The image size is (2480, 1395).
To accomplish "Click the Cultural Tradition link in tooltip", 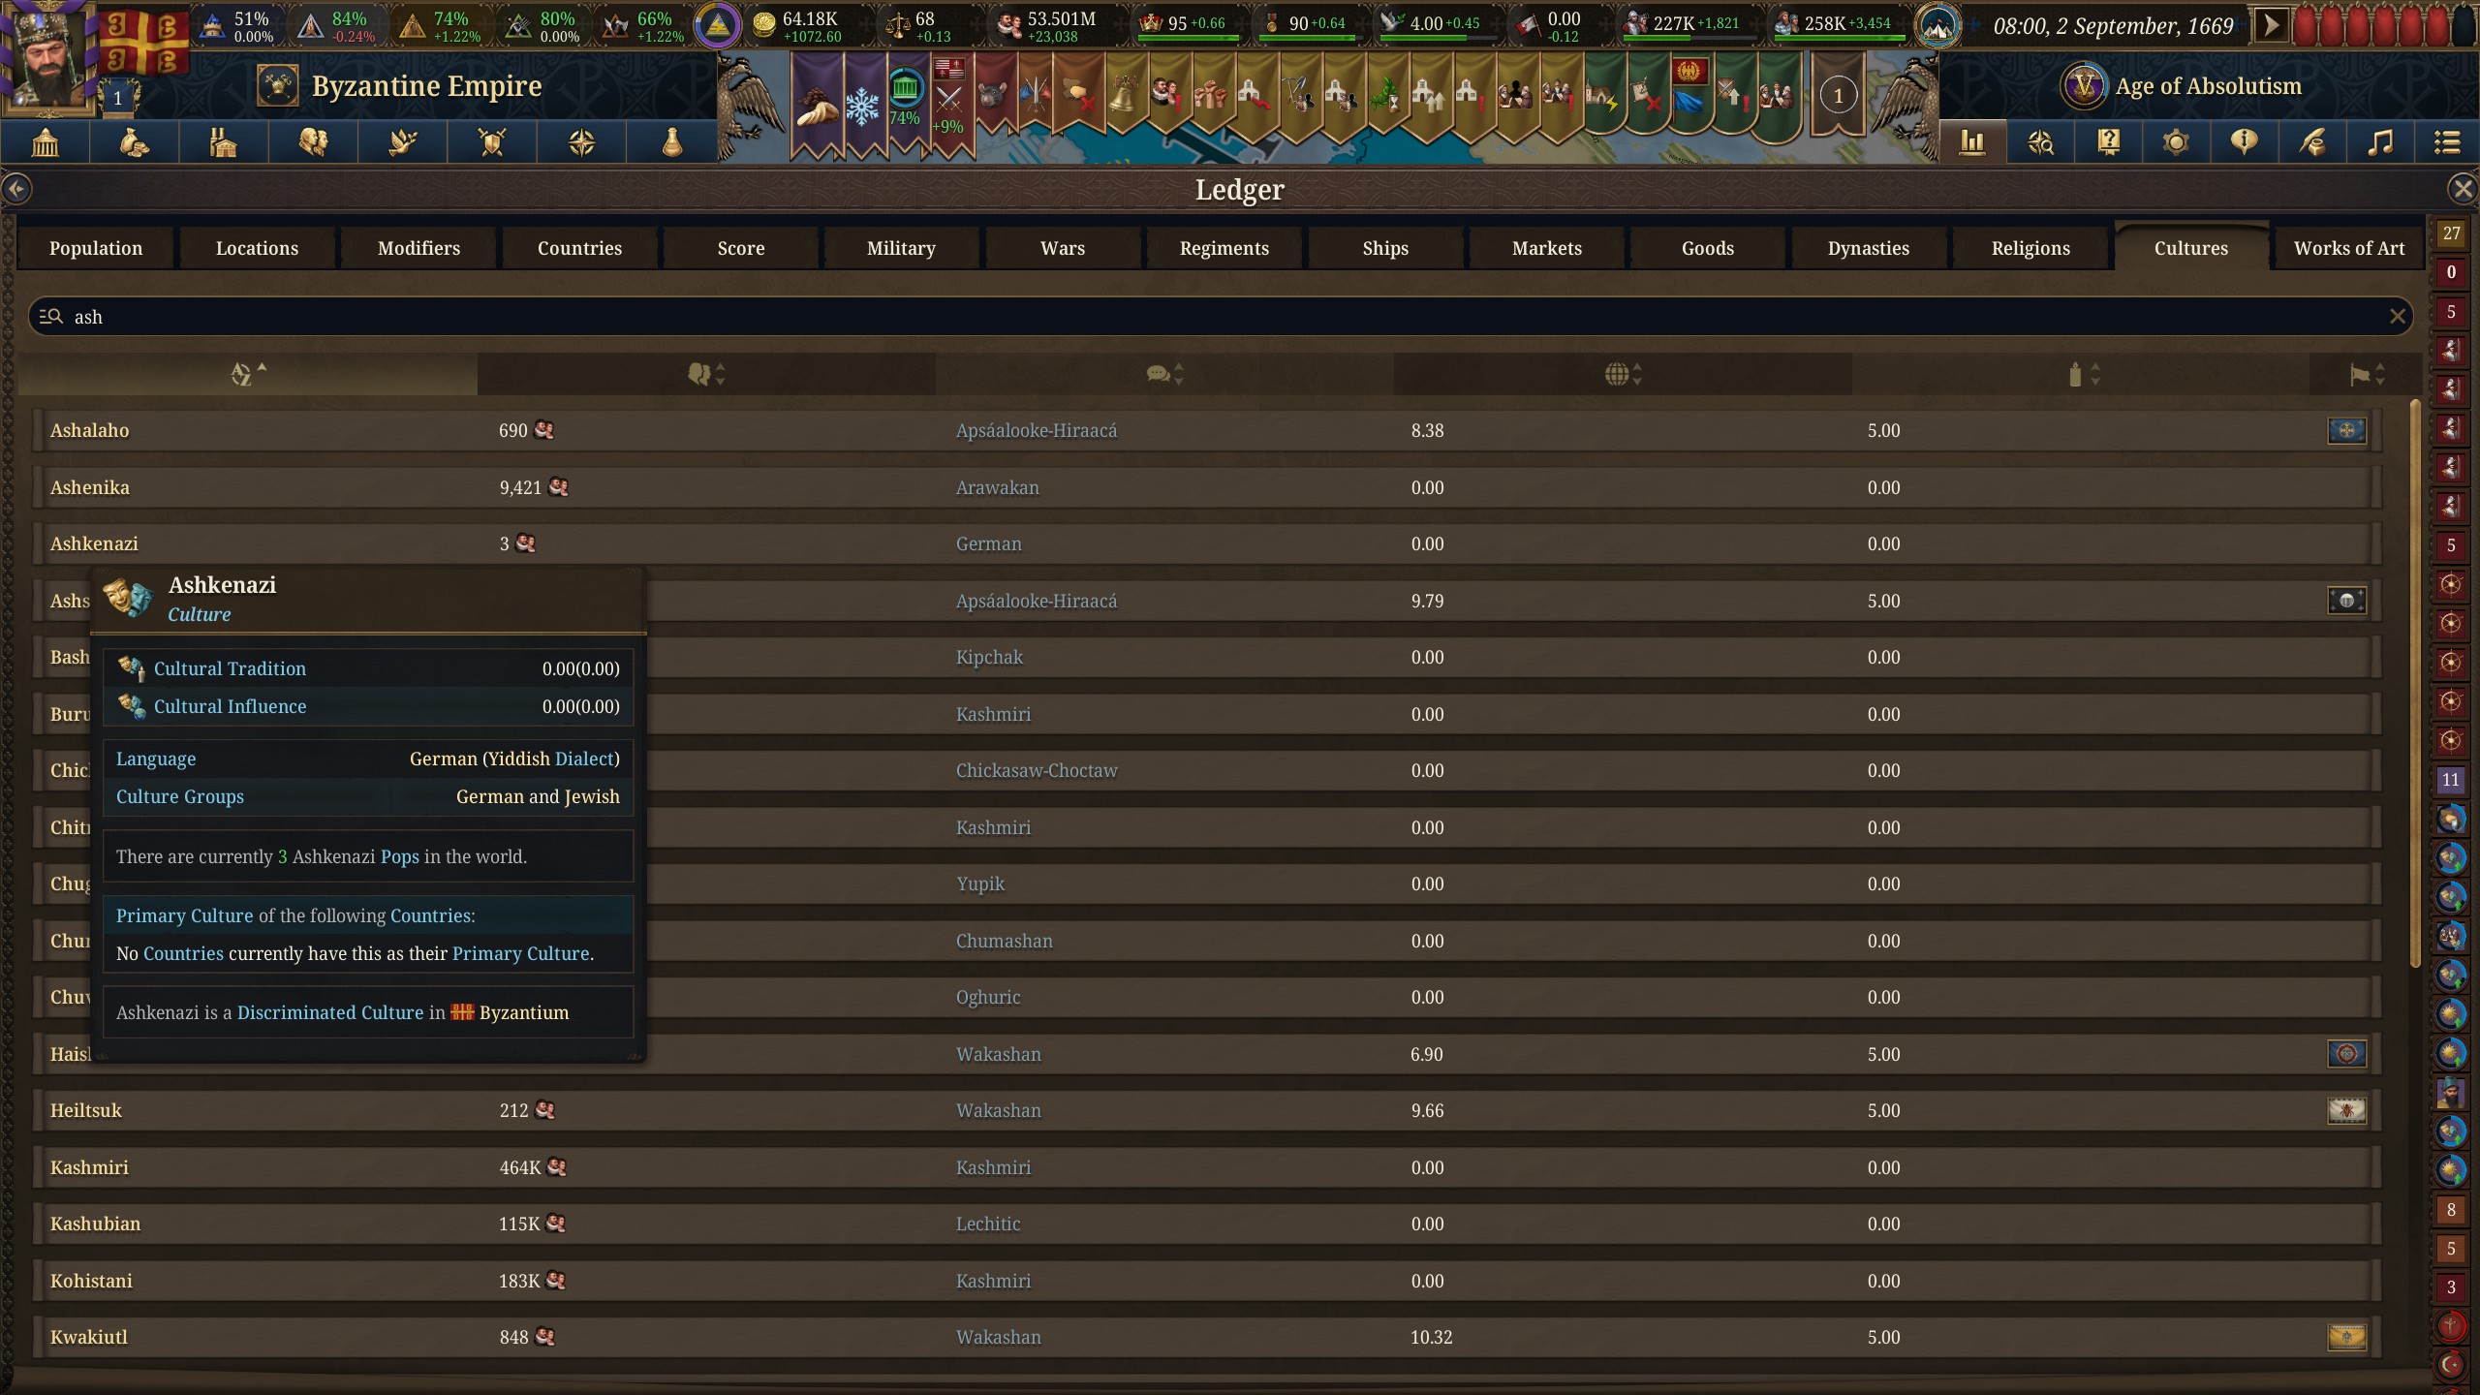I will point(230,668).
